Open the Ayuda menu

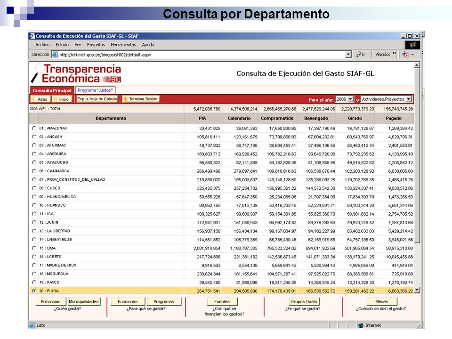point(148,45)
